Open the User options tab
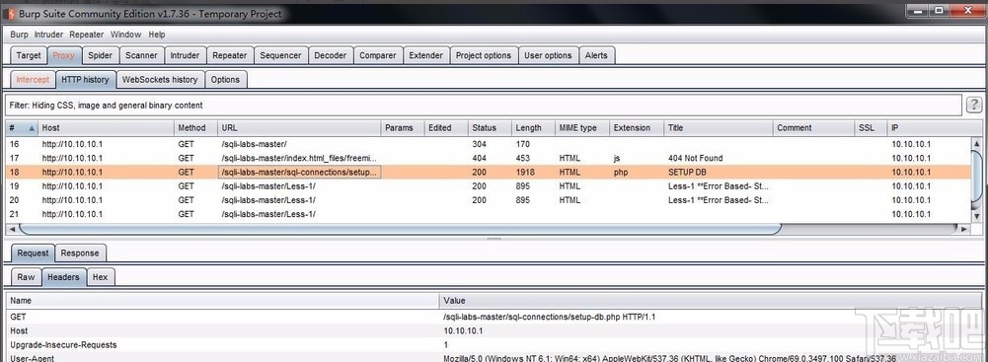This screenshot has height=362, width=988. [x=548, y=55]
